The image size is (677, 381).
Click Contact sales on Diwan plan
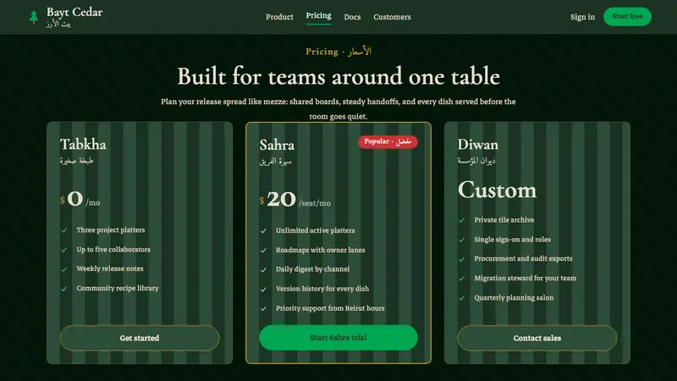(x=537, y=338)
